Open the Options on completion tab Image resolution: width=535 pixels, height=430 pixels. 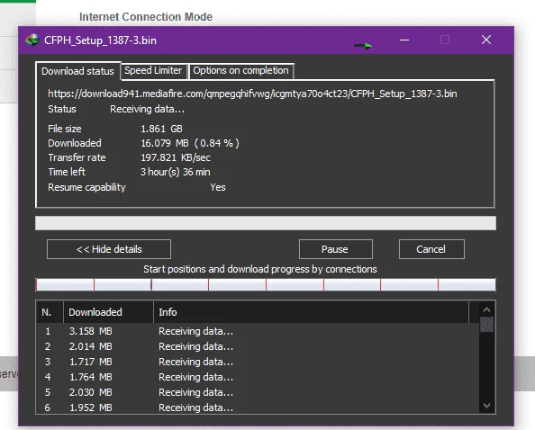(240, 70)
